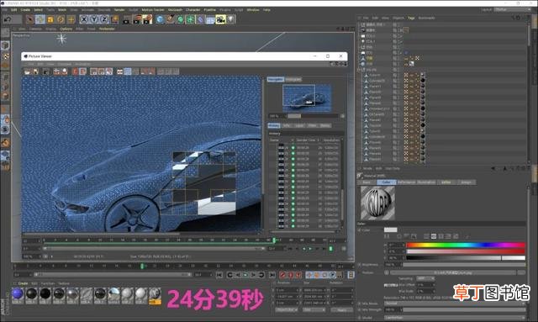The height and width of the screenshot is (322, 538).
Task: Open the Mix Mode dropdown
Action: (456, 304)
